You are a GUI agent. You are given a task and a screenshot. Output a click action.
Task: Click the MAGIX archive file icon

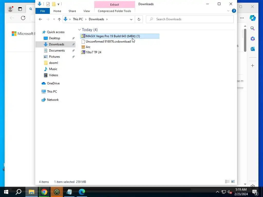click(83, 36)
